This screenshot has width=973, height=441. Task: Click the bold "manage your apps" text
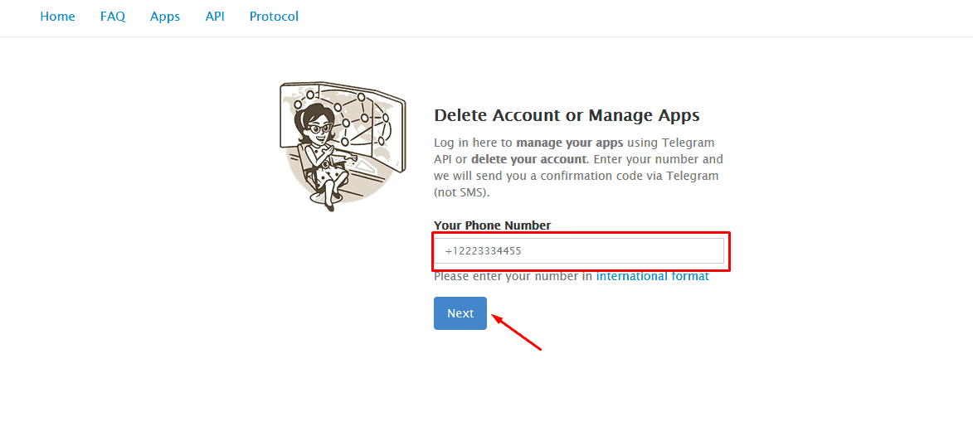(x=569, y=143)
